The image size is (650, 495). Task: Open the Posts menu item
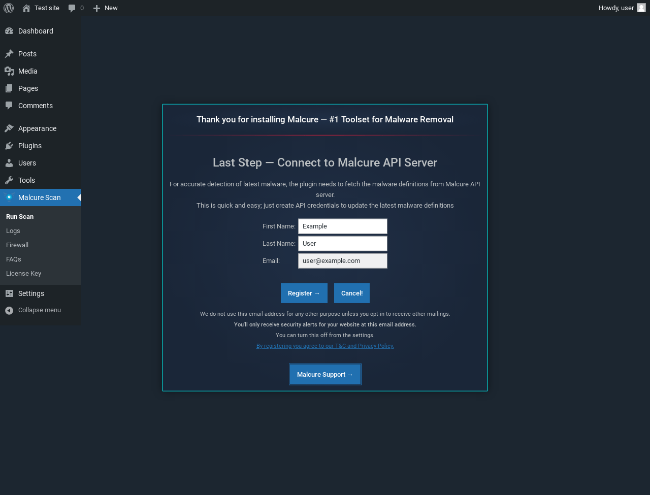pos(41,54)
